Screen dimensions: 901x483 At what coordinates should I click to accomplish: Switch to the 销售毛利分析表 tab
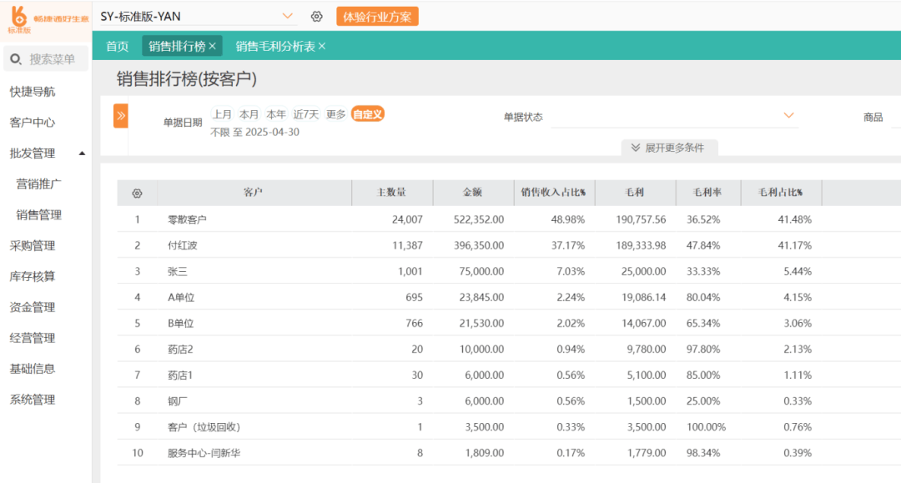pos(275,47)
